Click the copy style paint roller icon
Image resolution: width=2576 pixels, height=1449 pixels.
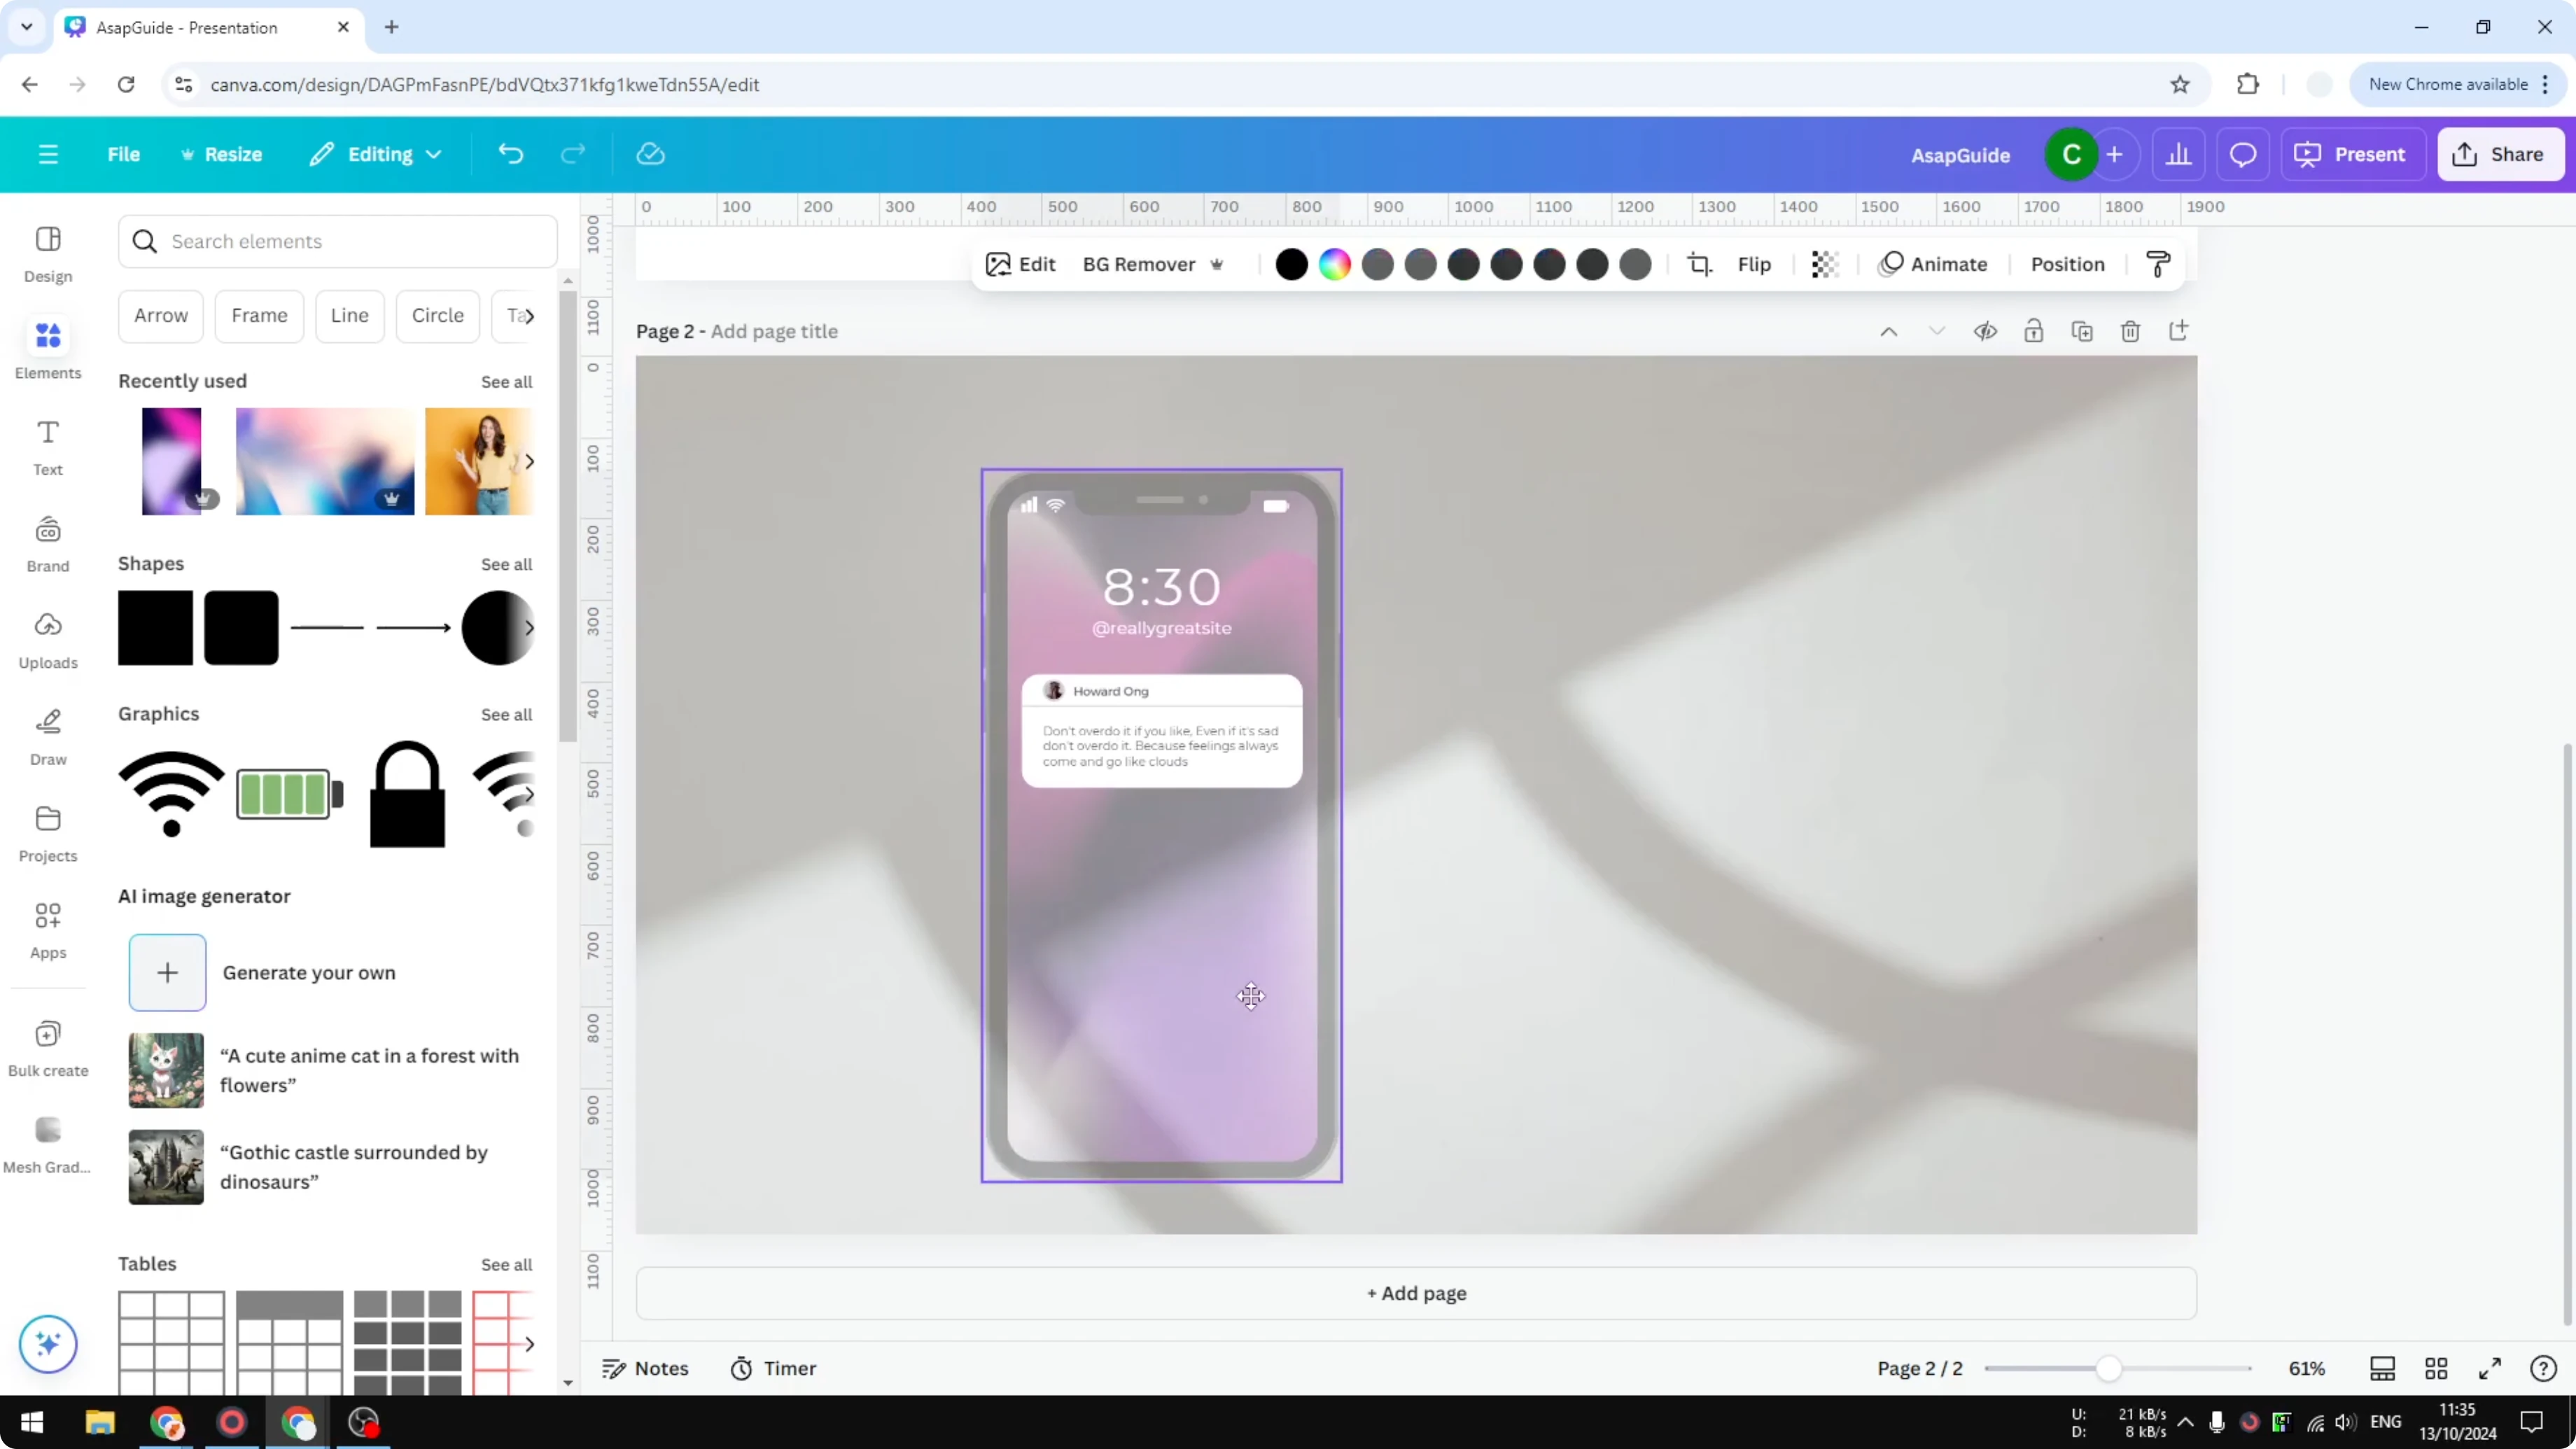click(x=2158, y=264)
